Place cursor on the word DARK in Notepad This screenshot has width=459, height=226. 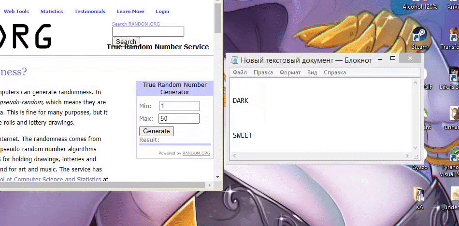tap(240, 100)
